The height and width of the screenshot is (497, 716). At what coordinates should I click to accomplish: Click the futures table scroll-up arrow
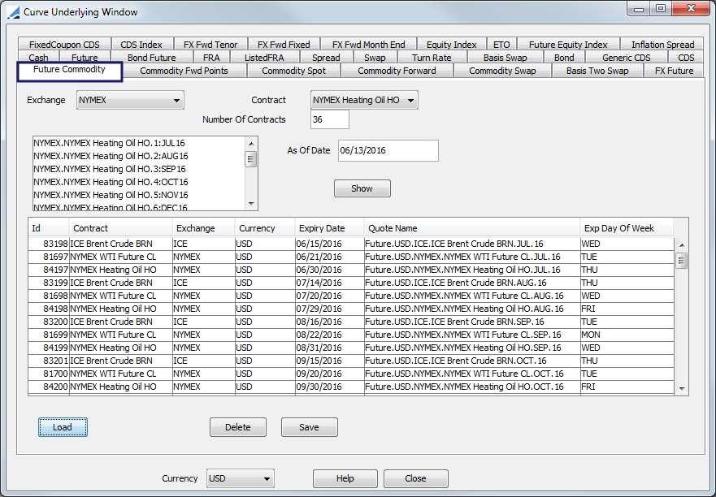coord(681,245)
